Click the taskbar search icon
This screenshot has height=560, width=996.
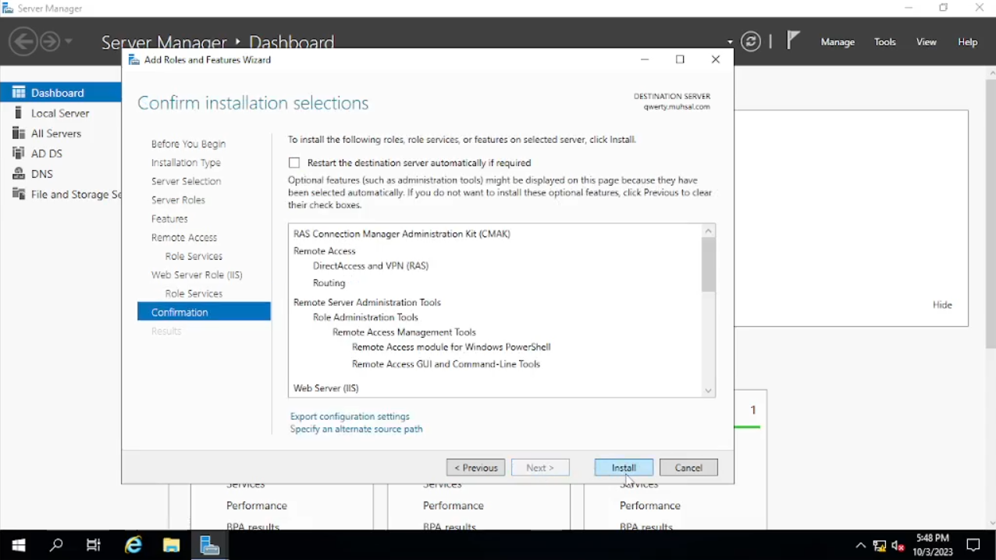click(56, 545)
